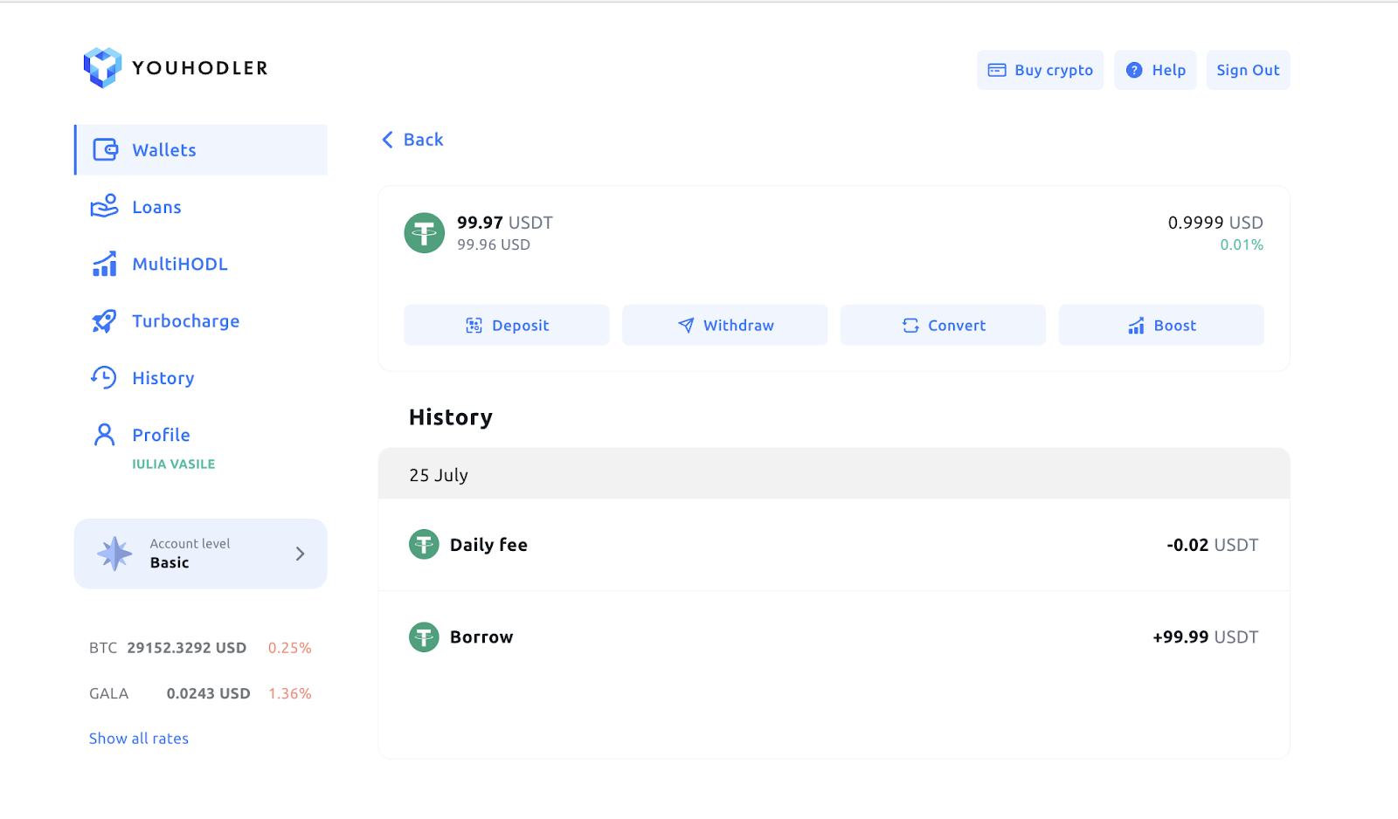The height and width of the screenshot is (819, 1398).
Task: Click the Loans hand-coin icon
Action: [105, 206]
